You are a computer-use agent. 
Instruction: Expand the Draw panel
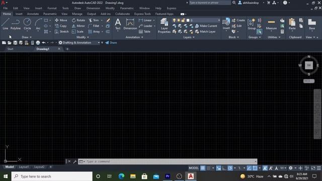(27, 37)
